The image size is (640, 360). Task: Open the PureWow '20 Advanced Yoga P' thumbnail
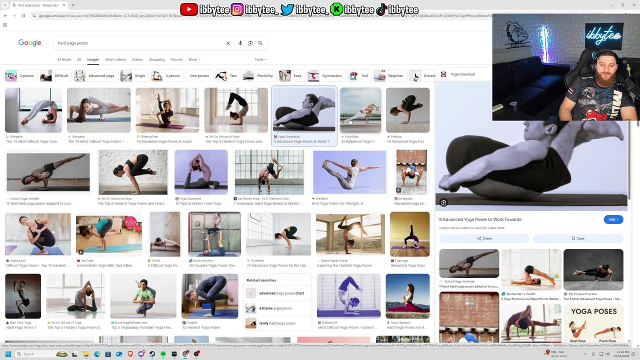click(360, 110)
